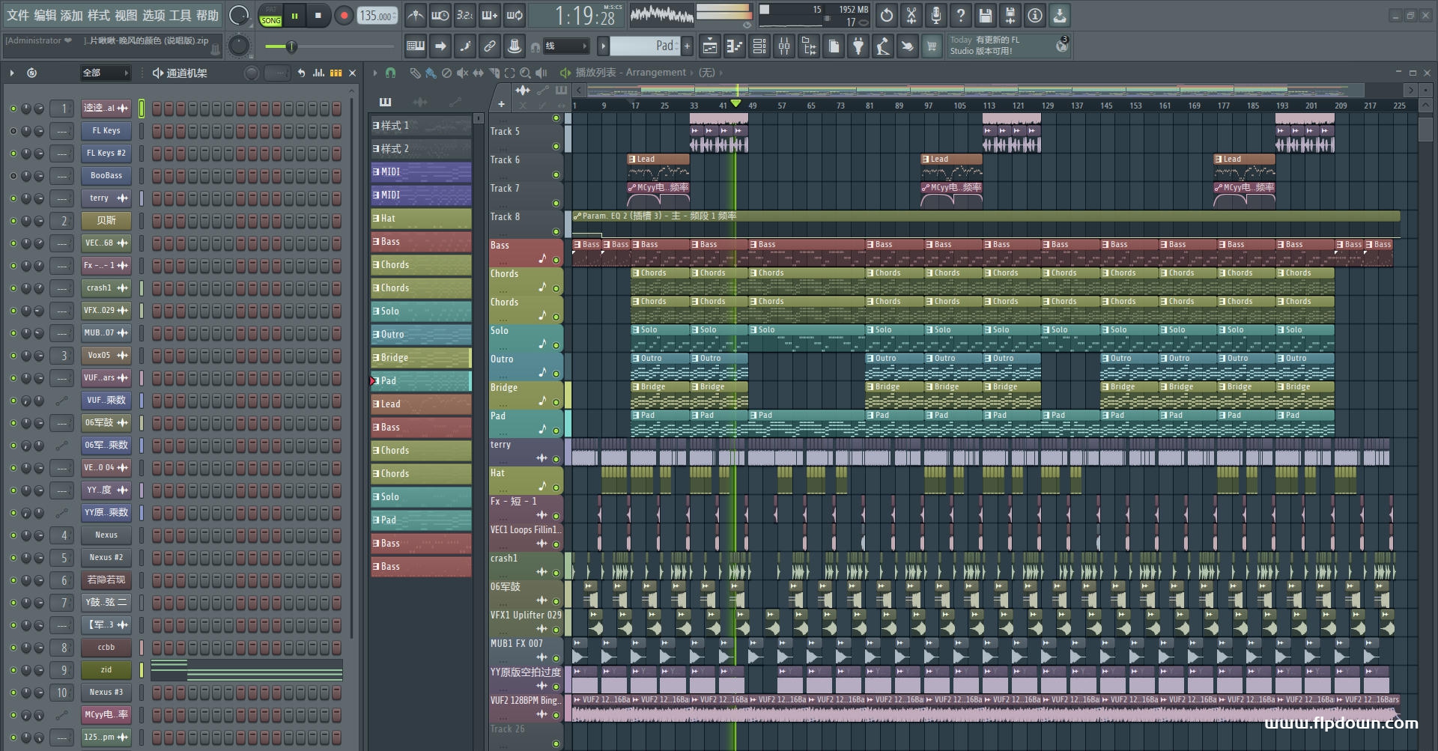The width and height of the screenshot is (1438, 751).
Task: Toggle mute switch on Pad playlist track
Action: (x=556, y=431)
